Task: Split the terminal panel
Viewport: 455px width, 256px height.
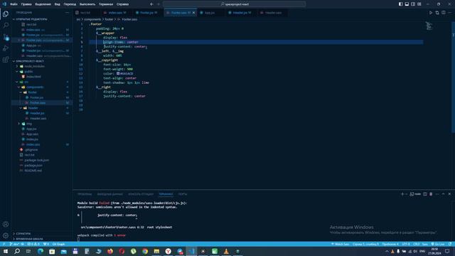Action: 425,194
